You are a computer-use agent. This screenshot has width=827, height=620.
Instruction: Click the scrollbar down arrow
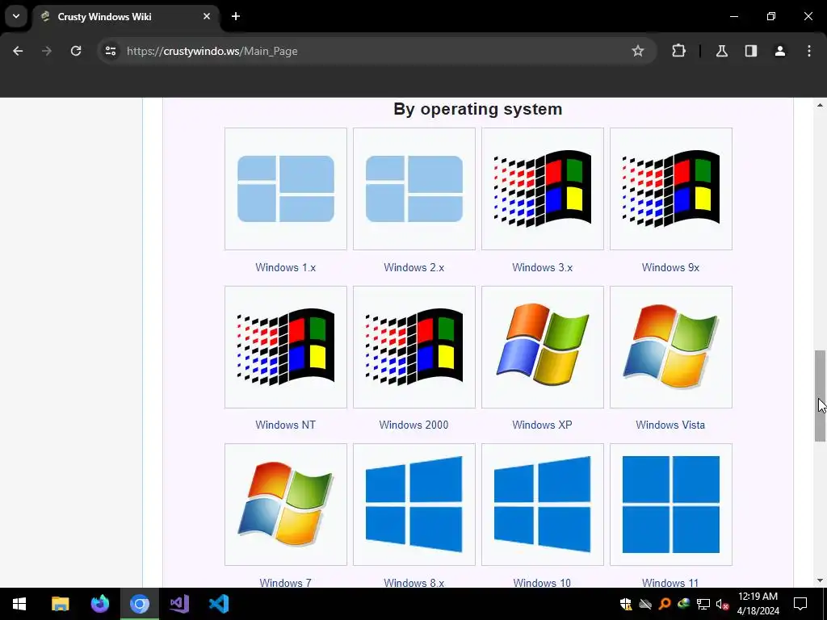(821, 580)
